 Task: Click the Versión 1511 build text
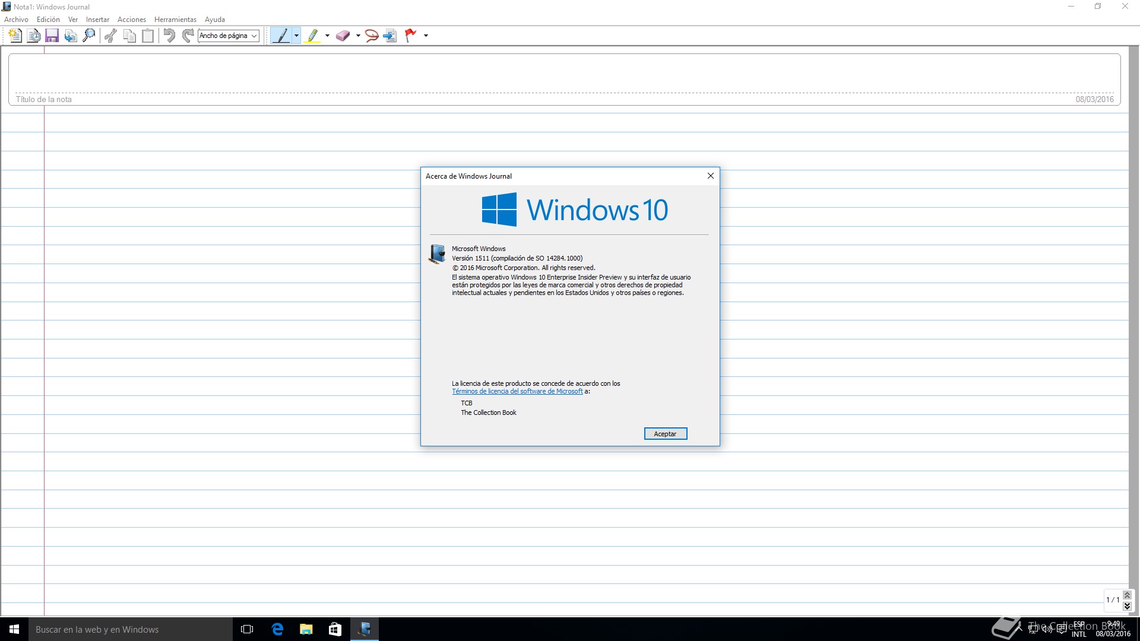tap(517, 258)
